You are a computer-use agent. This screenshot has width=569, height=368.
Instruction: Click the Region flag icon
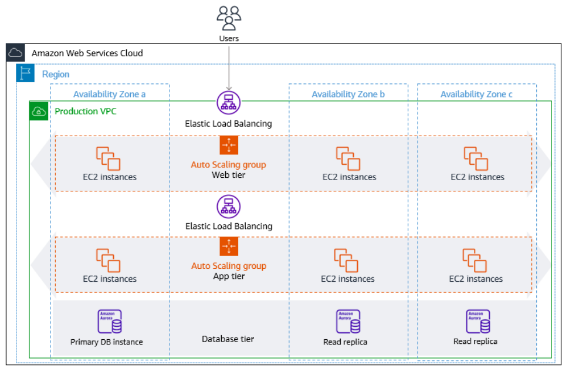[x=25, y=73]
